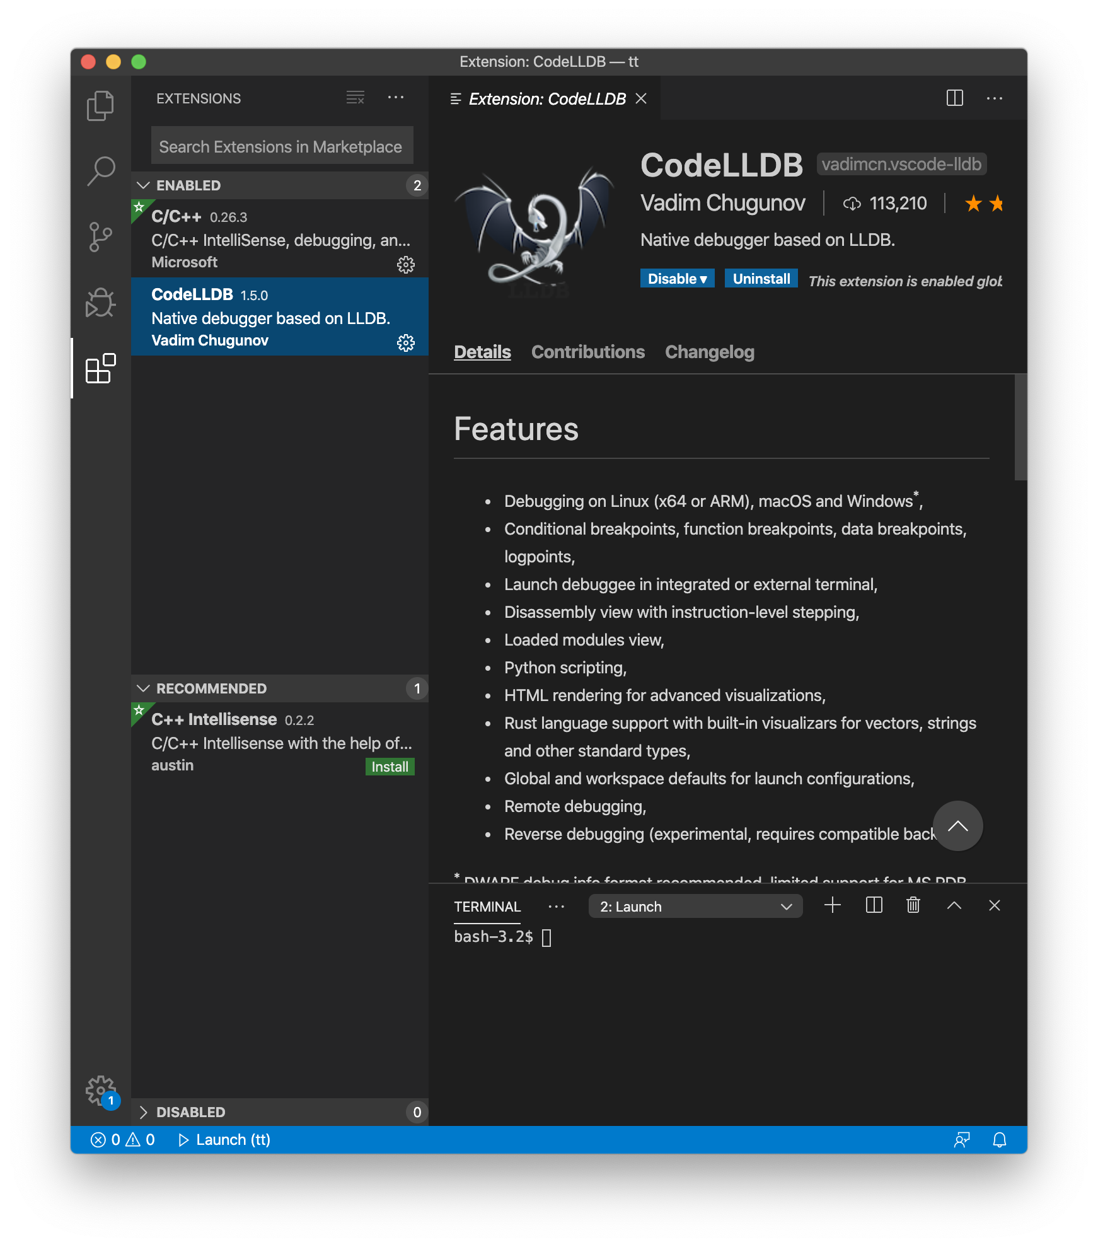Screen dimensions: 1098x1247
Task: Click the Disabled count badge 0
Action: click(x=417, y=1112)
